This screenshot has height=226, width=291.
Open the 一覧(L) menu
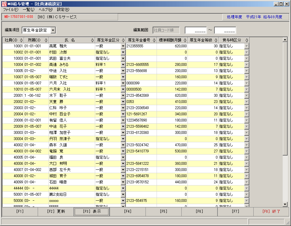(29, 10)
